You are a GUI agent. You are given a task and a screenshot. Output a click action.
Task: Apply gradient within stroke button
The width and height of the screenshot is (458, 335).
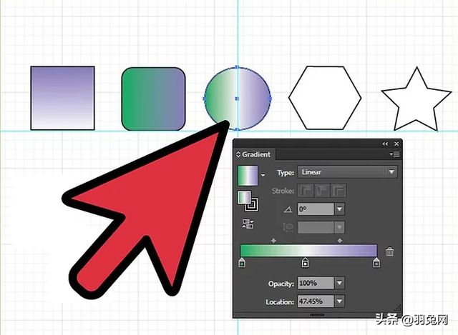coord(306,191)
